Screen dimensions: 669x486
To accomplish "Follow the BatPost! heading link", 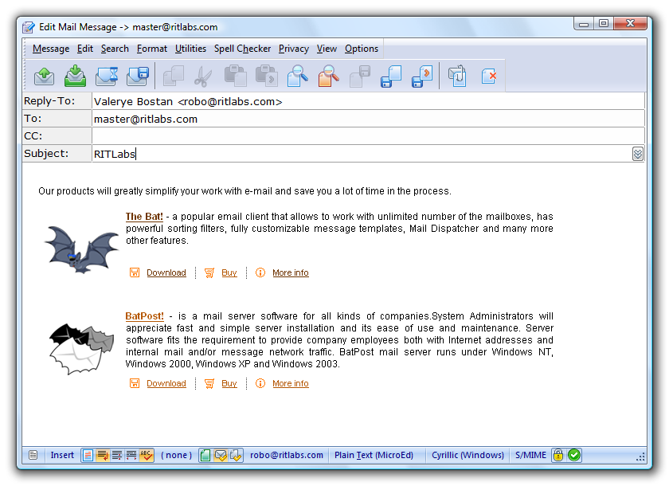I will coord(145,316).
